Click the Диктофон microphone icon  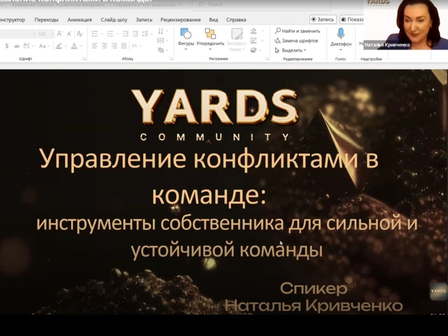point(341,34)
